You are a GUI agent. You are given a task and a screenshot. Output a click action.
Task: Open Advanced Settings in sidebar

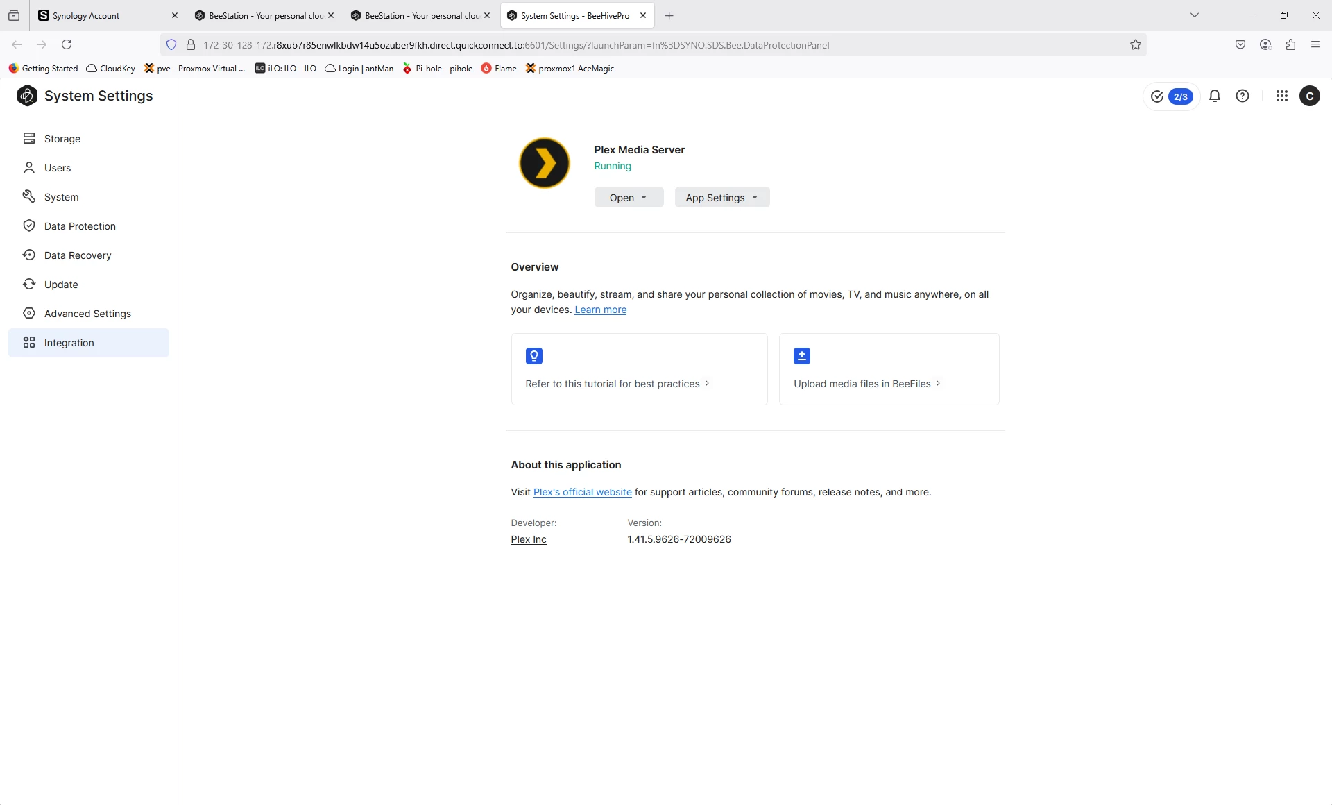[89, 314]
